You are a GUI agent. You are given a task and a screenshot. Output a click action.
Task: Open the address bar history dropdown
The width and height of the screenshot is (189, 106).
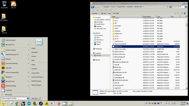point(167,7)
